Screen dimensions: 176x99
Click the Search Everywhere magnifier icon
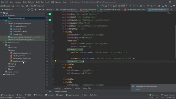point(170,6)
